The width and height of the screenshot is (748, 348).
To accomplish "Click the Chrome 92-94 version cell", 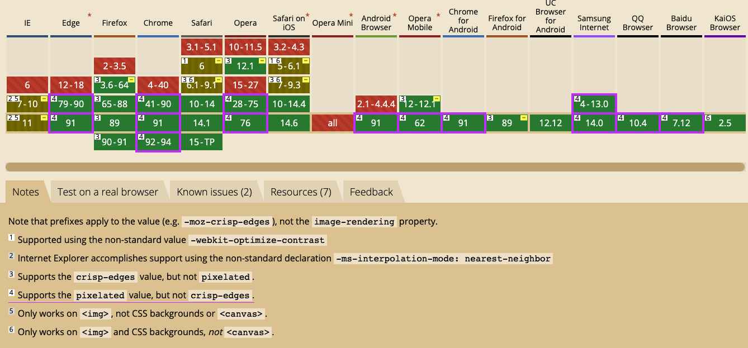I will click(158, 142).
